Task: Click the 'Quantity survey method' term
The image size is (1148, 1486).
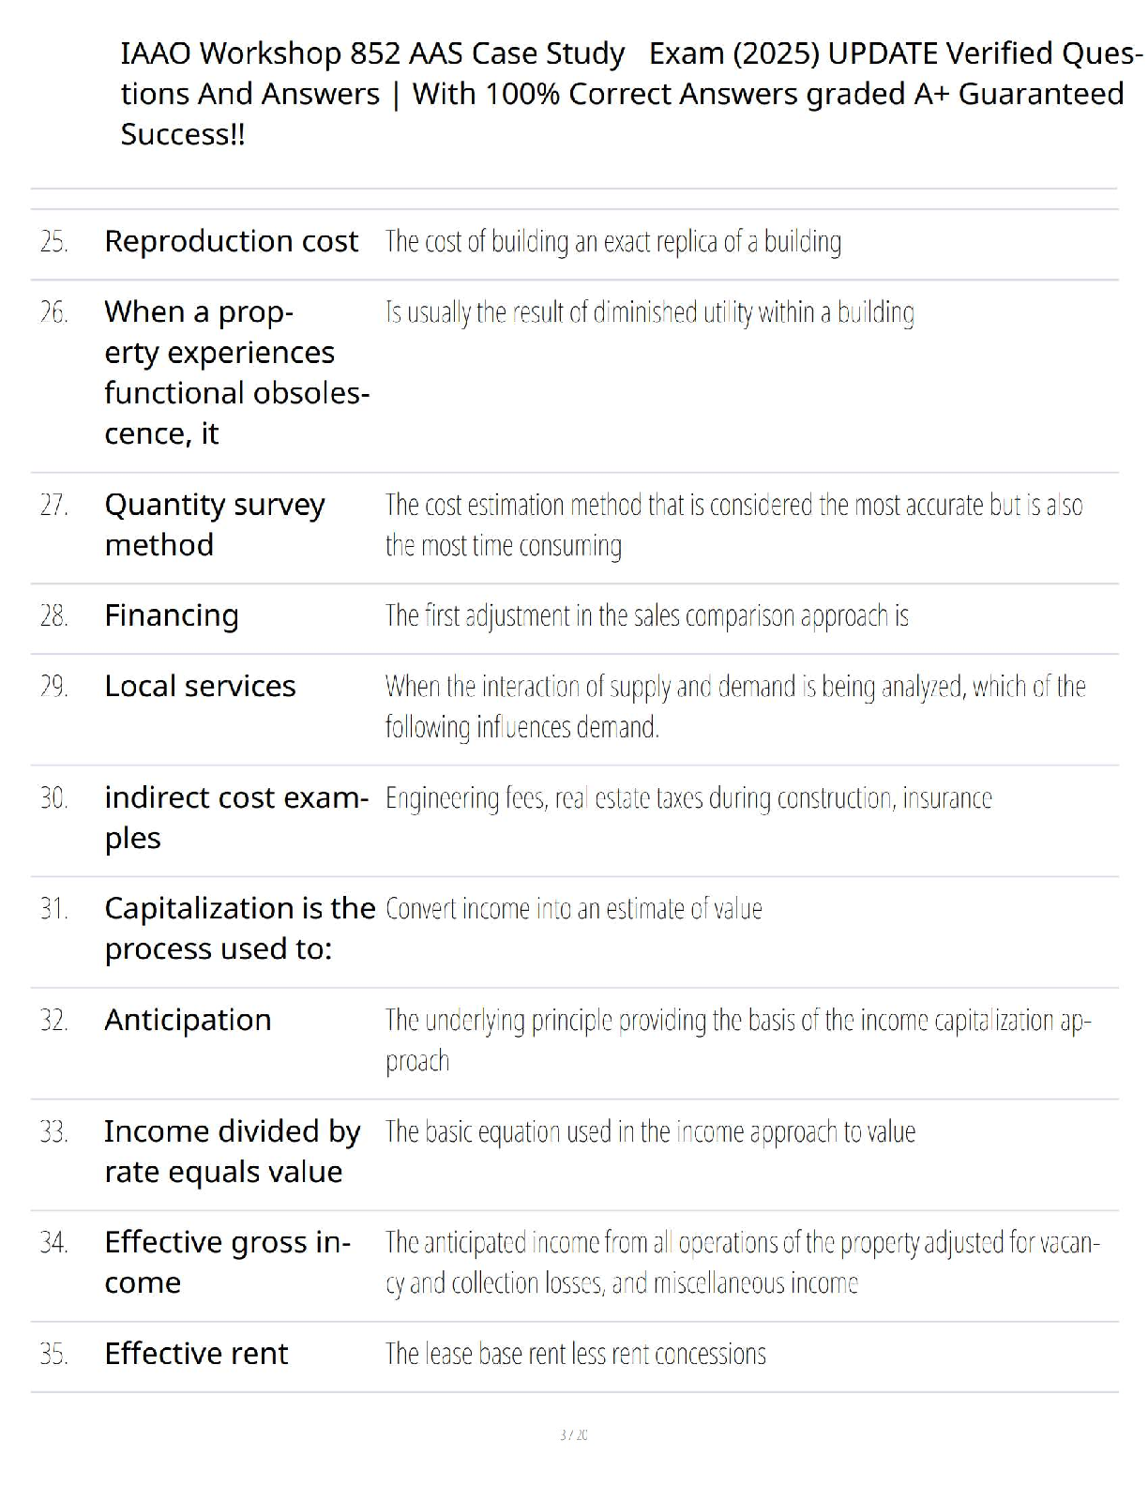Action: coord(214,524)
